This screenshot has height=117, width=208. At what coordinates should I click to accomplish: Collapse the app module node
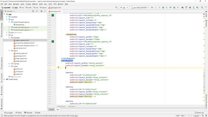(4, 14)
